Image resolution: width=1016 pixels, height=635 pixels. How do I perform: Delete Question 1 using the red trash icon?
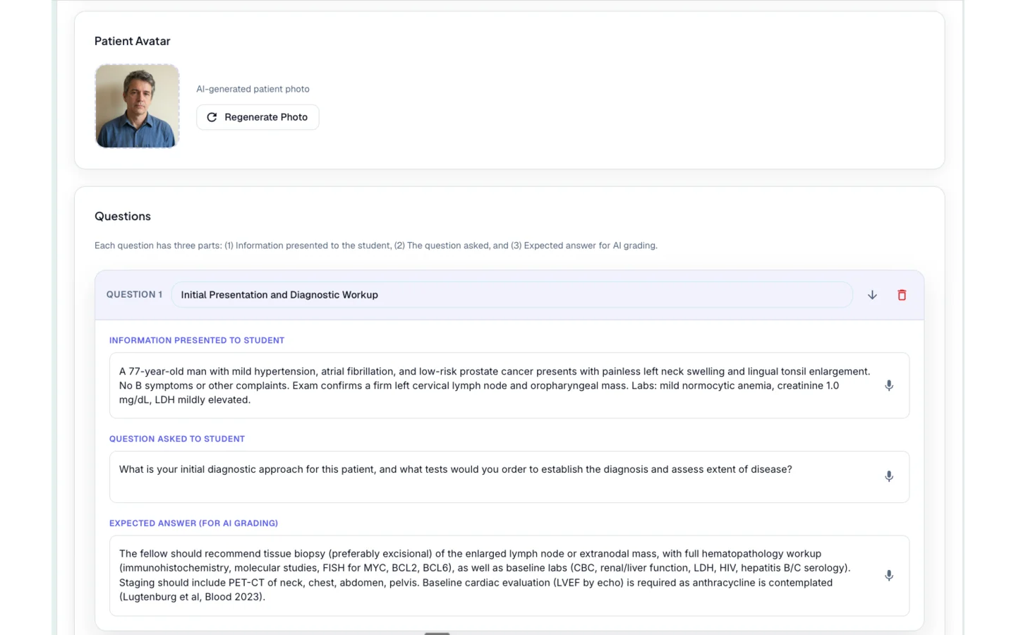[902, 295]
